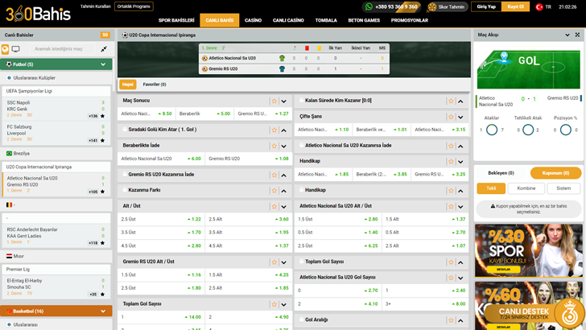The width and height of the screenshot is (586, 330).
Task: Open the Bekleyen (0) tab
Action: tap(501, 173)
